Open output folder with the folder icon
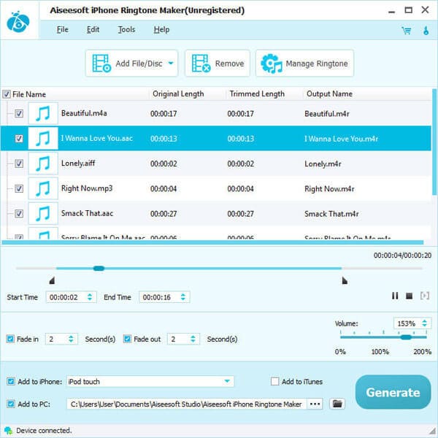 tap(337, 403)
